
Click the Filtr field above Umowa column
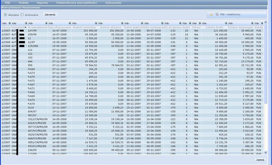[5, 23]
